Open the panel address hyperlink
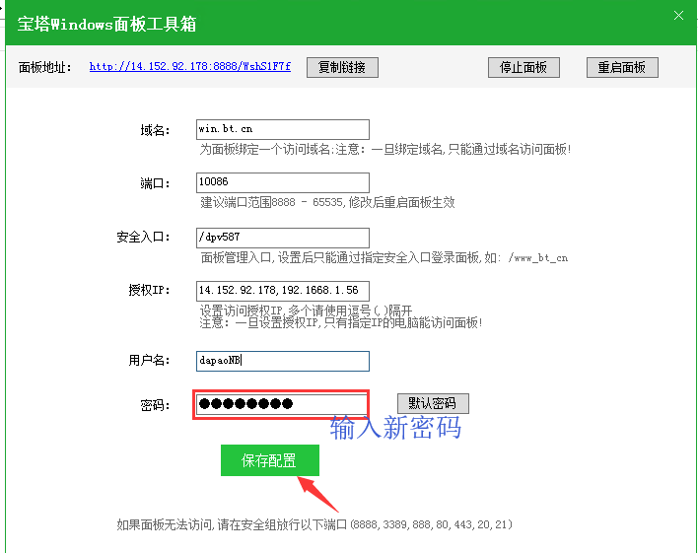The width and height of the screenshot is (698, 553). click(190, 67)
